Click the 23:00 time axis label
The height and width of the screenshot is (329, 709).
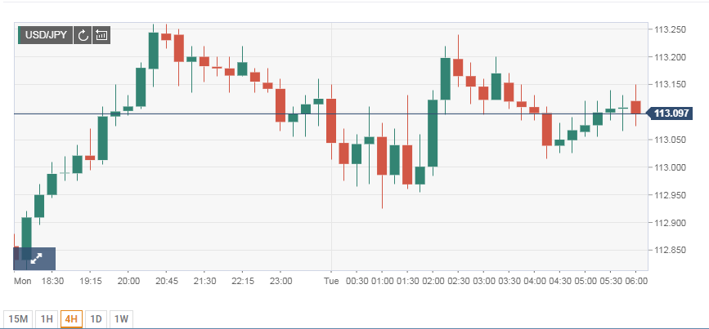(280, 281)
